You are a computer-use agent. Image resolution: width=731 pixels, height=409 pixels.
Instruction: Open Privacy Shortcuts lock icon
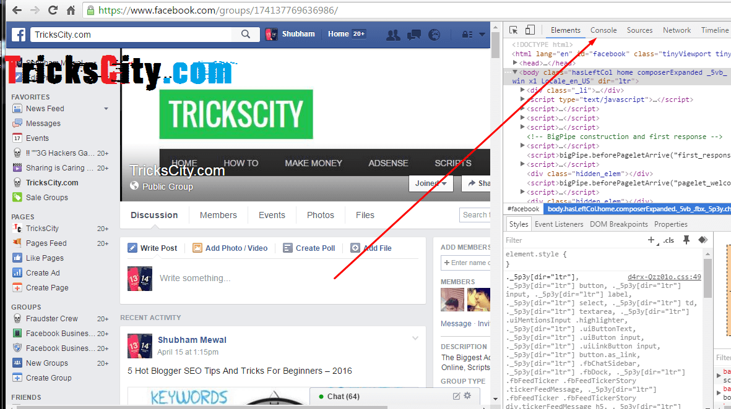click(x=467, y=35)
